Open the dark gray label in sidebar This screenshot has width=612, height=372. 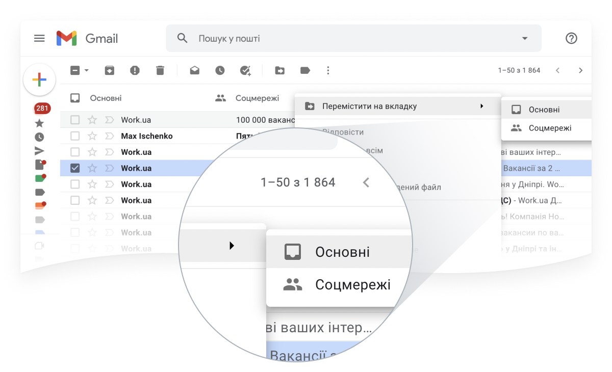[40, 192]
